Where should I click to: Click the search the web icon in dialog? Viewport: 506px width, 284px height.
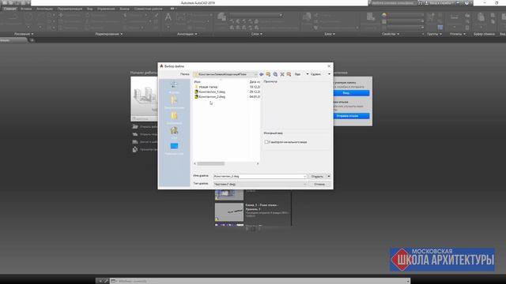275,74
